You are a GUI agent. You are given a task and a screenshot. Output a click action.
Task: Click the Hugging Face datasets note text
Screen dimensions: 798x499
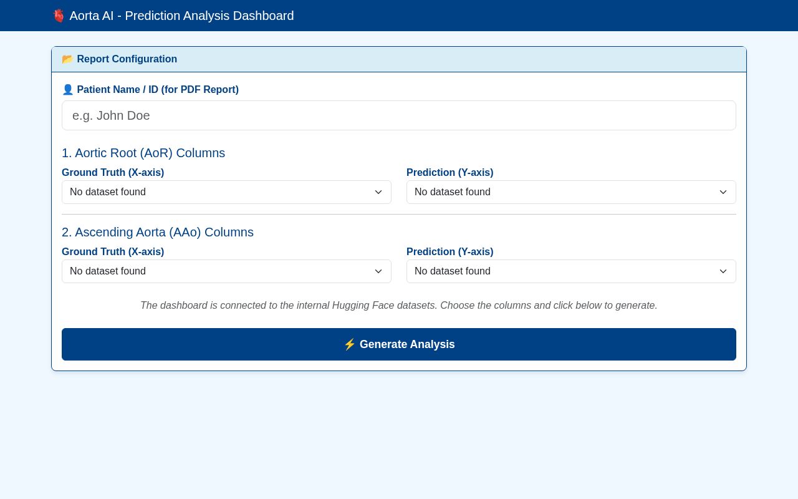[399, 306]
